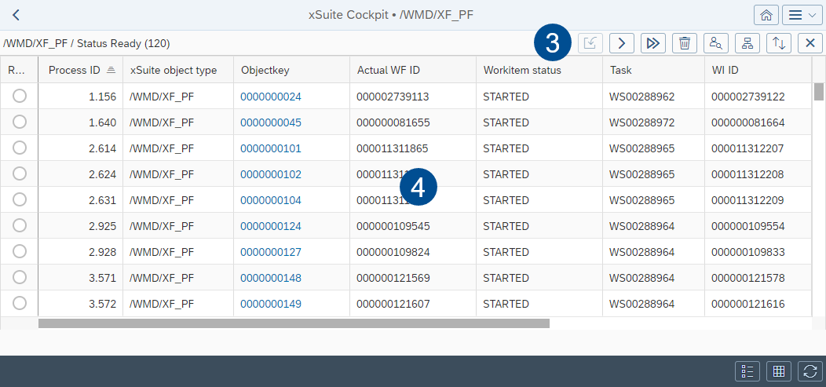Click the double-arrow fast forward icon
826x387 pixels.
point(652,43)
